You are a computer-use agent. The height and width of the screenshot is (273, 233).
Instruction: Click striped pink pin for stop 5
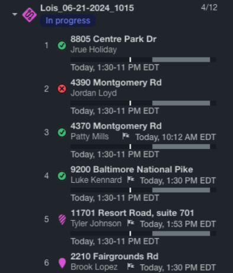(x=62, y=220)
